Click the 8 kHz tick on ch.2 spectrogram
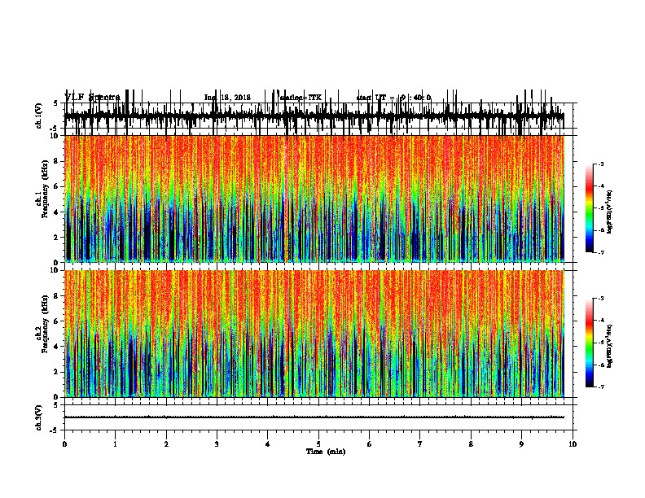 [x=56, y=296]
